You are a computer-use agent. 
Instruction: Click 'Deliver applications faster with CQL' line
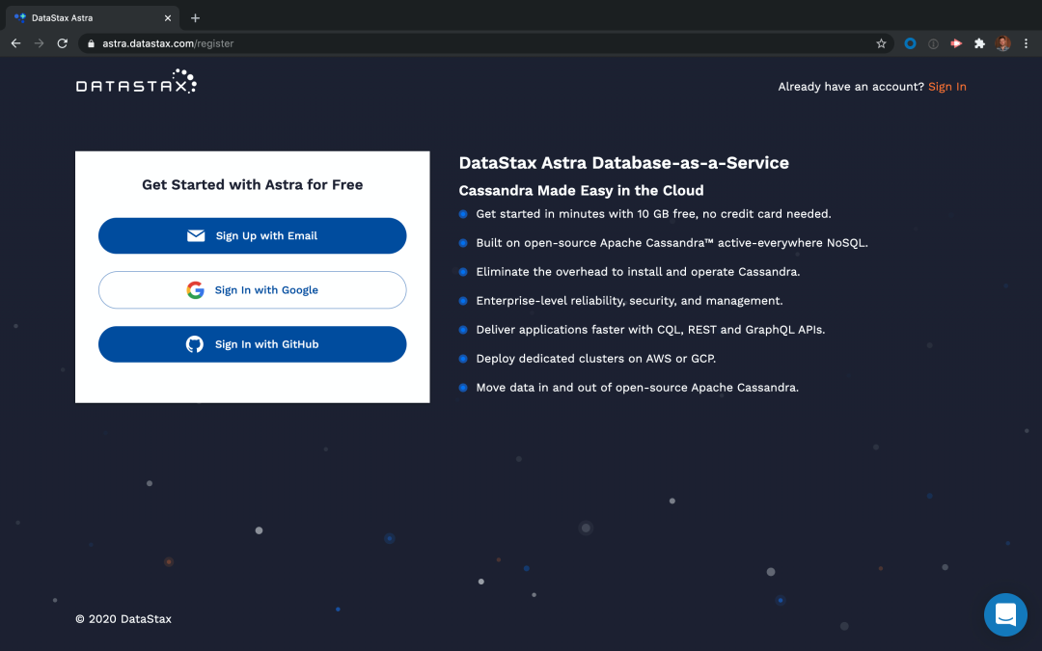(650, 330)
